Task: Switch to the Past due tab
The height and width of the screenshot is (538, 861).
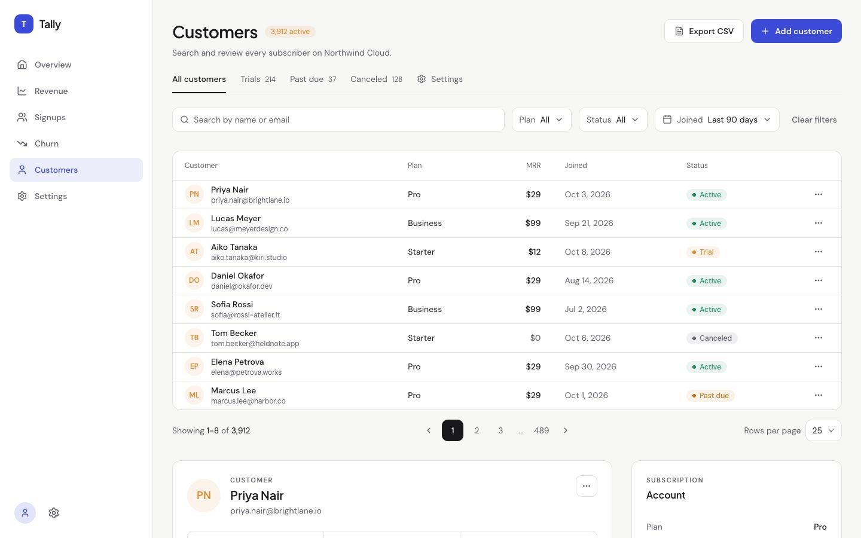Action: click(313, 79)
